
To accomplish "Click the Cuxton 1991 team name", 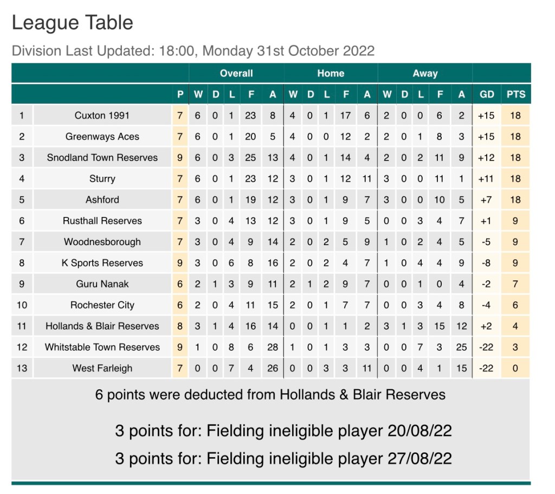I will [x=102, y=116].
